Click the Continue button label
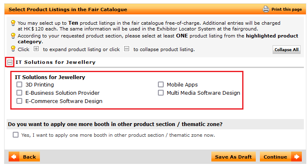The height and width of the screenshot is (166, 308). pyautogui.click(x=275, y=157)
